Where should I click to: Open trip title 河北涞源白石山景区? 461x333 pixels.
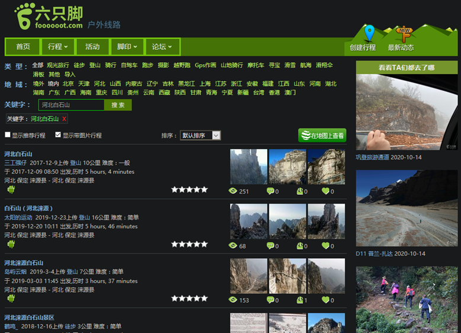(x=29, y=318)
